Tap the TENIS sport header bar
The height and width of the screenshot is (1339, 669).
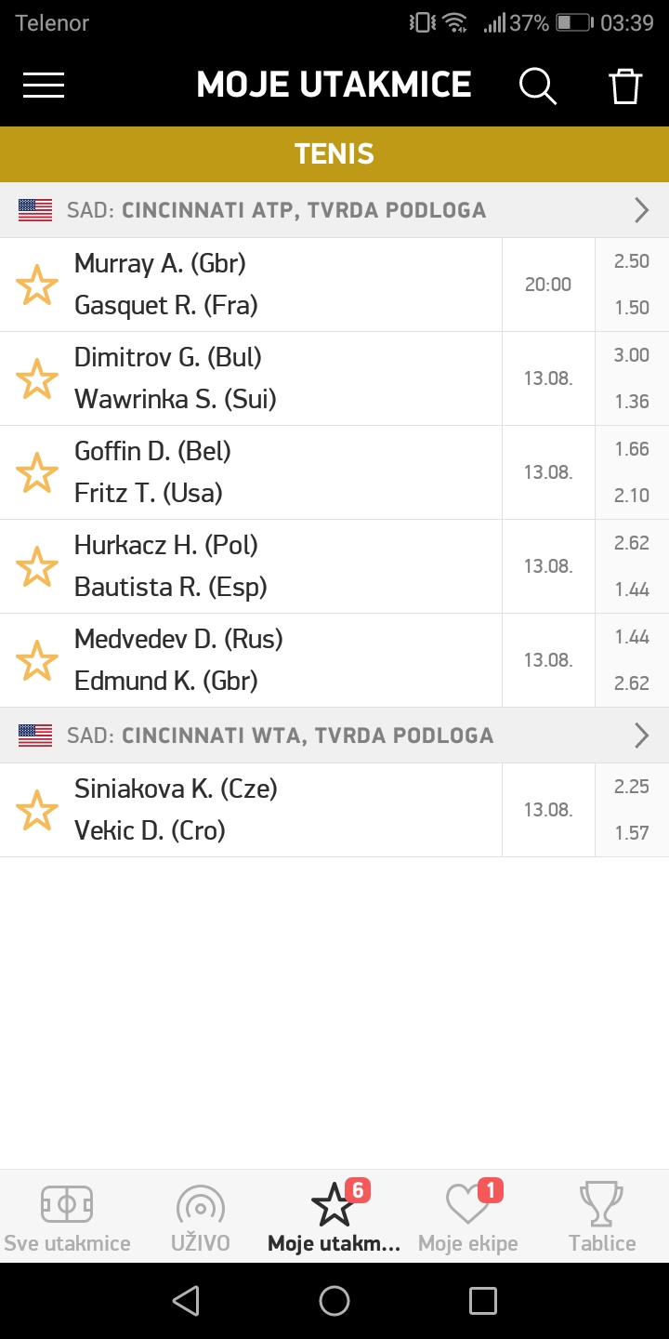click(x=334, y=154)
